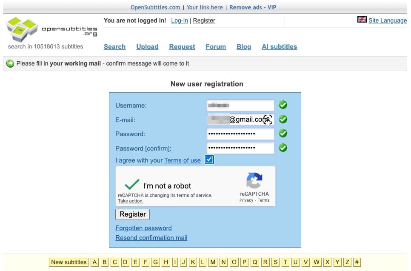The height and width of the screenshot is (271, 411).
Task: Click the green checkmark beside Username
Action: (x=283, y=105)
